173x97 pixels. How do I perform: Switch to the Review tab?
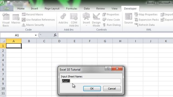point(101,9)
